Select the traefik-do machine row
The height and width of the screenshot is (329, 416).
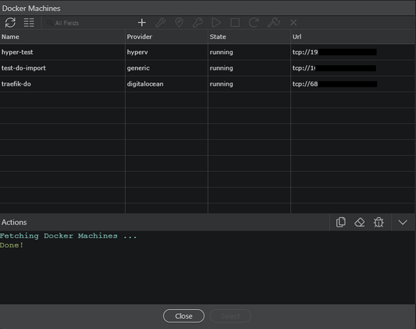point(208,84)
